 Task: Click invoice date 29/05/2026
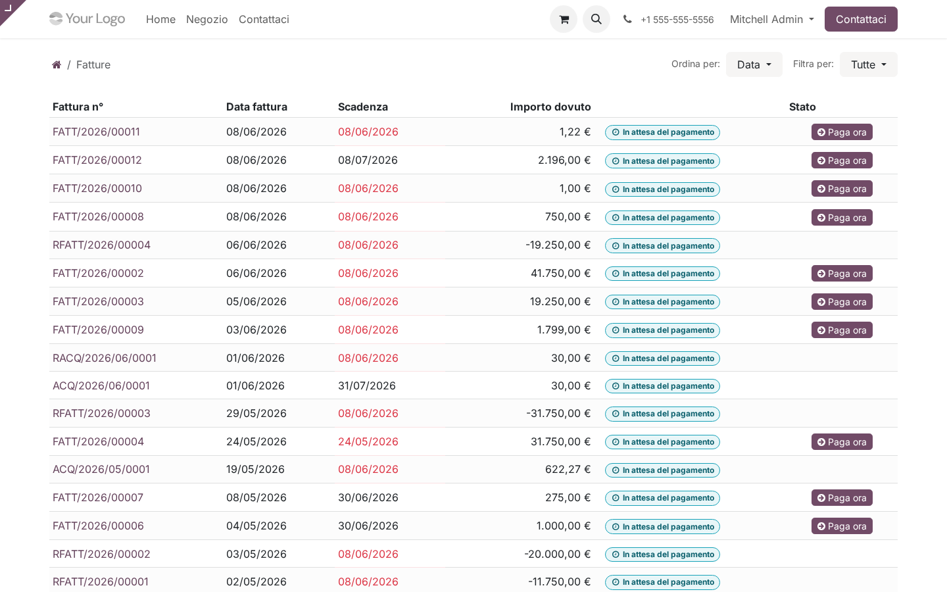click(256, 413)
